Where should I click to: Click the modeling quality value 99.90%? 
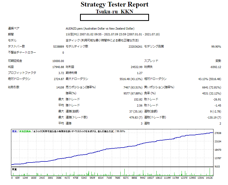coord(216,47)
